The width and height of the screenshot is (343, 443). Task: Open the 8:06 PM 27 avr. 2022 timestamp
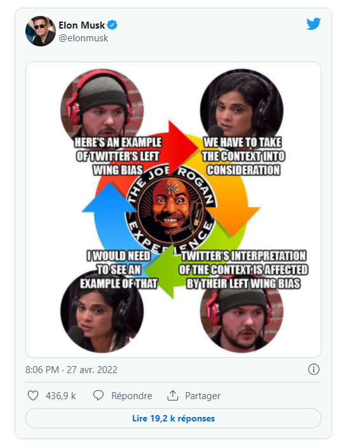tap(71, 369)
